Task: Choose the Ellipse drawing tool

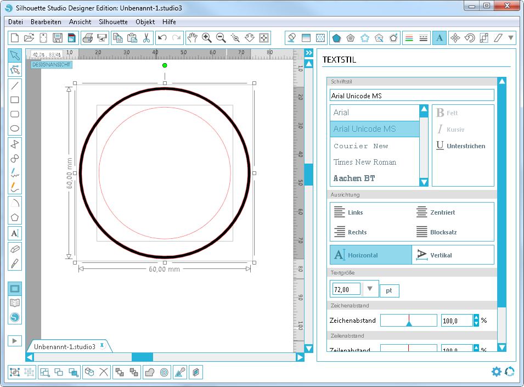Action: click(15, 129)
